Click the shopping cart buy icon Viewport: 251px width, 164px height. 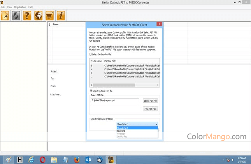pyautogui.click(x=49, y=16)
